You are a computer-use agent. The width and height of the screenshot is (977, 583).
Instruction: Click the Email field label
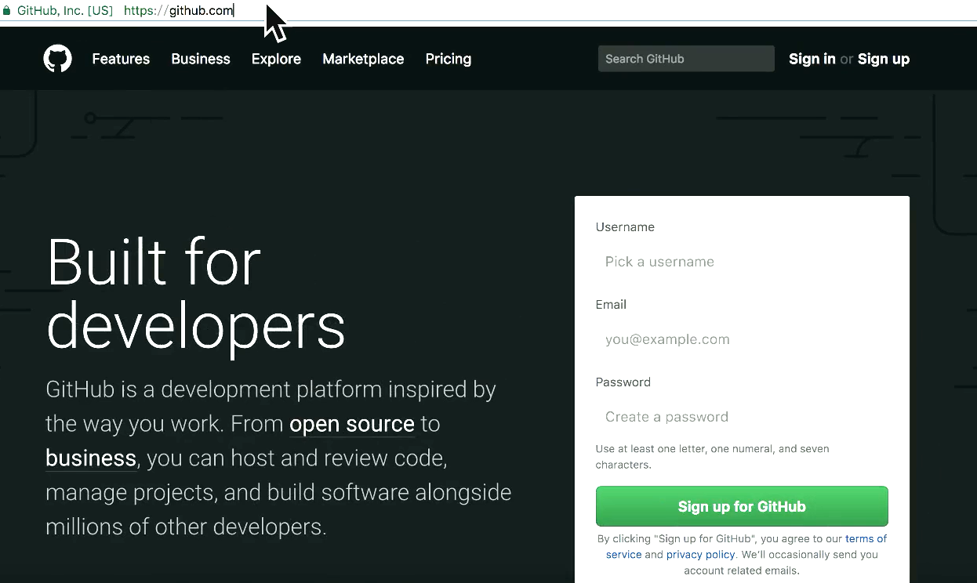tap(611, 305)
